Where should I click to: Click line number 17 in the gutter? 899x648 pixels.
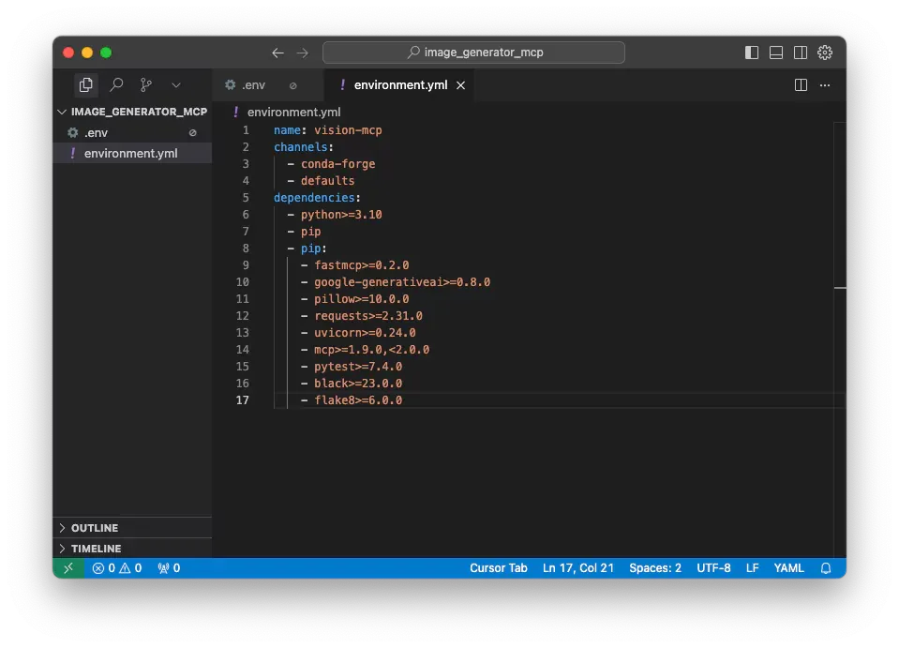pos(243,400)
